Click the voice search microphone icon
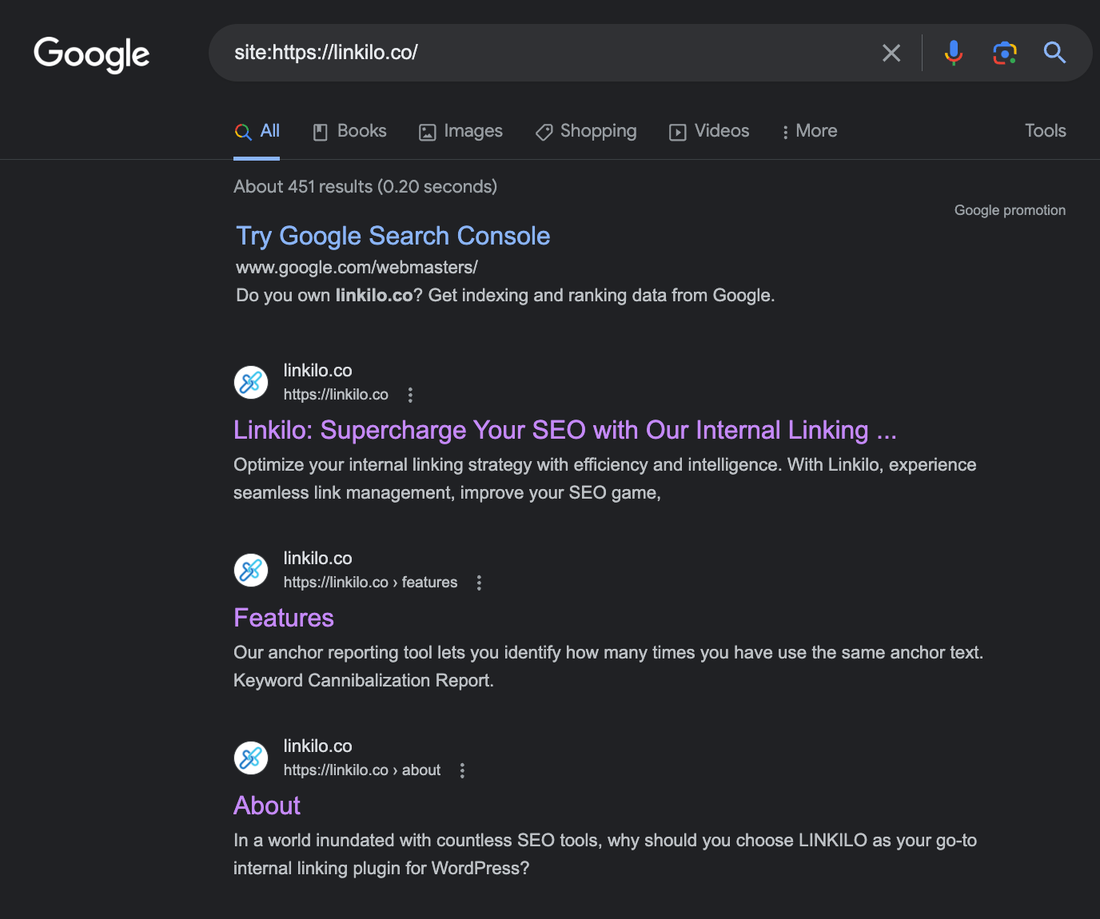Image resolution: width=1100 pixels, height=919 pixels. coord(953,53)
